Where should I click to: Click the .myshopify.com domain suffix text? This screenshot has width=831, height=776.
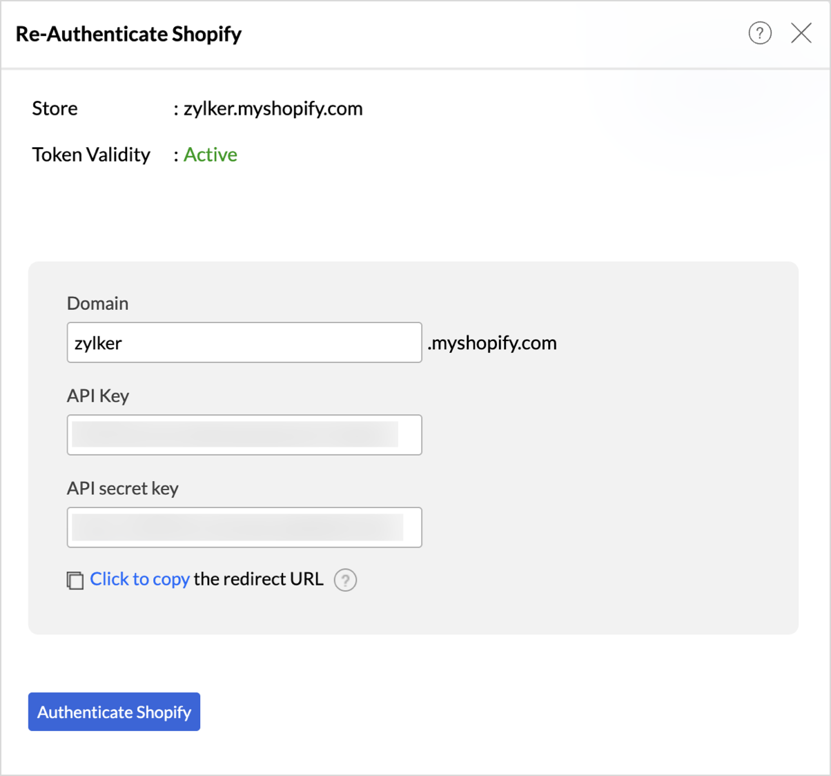[491, 343]
